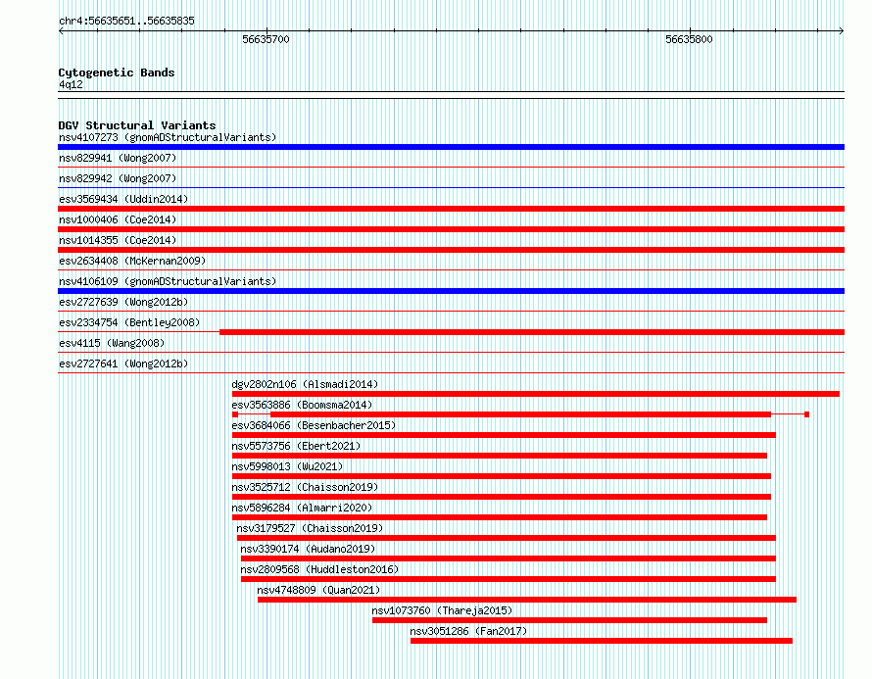Click ruler position label 56635700
This screenshot has width=872, height=679.
click(266, 39)
